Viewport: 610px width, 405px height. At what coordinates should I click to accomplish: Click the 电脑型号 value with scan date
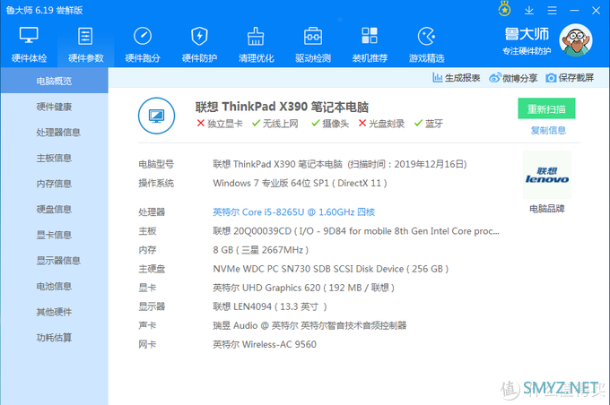tap(340, 164)
